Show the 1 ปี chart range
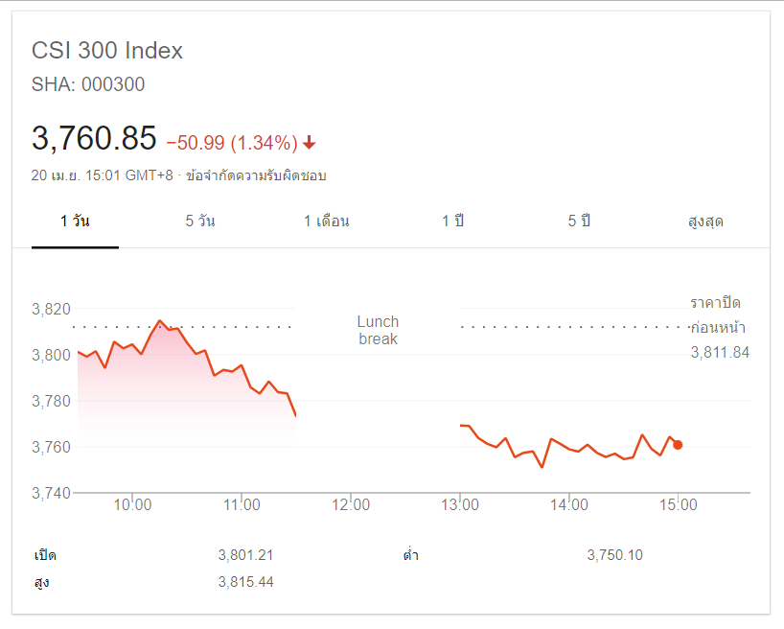 pos(452,221)
